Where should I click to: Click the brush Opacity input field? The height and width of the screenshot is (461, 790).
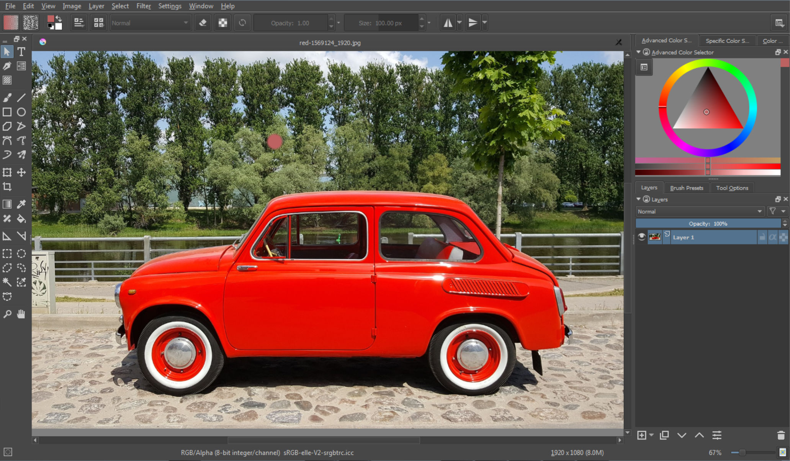click(x=291, y=23)
